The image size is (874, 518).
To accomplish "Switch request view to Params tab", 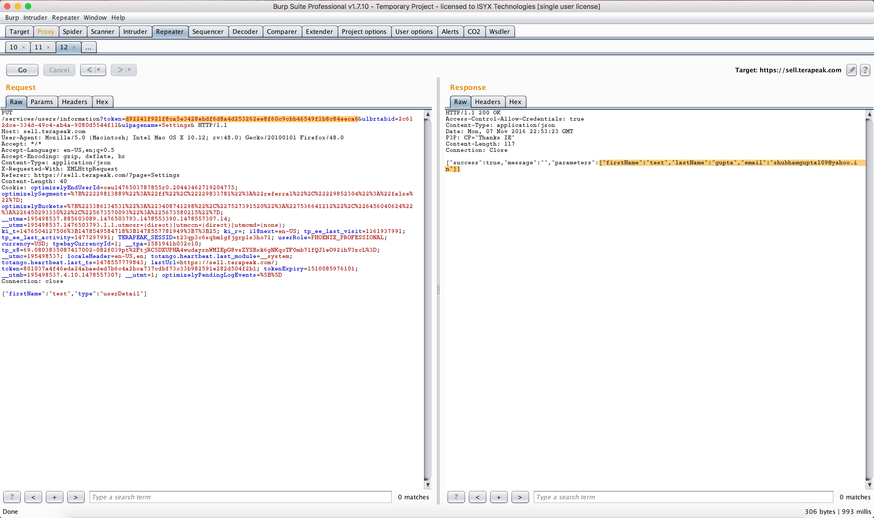I will click(42, 102).
